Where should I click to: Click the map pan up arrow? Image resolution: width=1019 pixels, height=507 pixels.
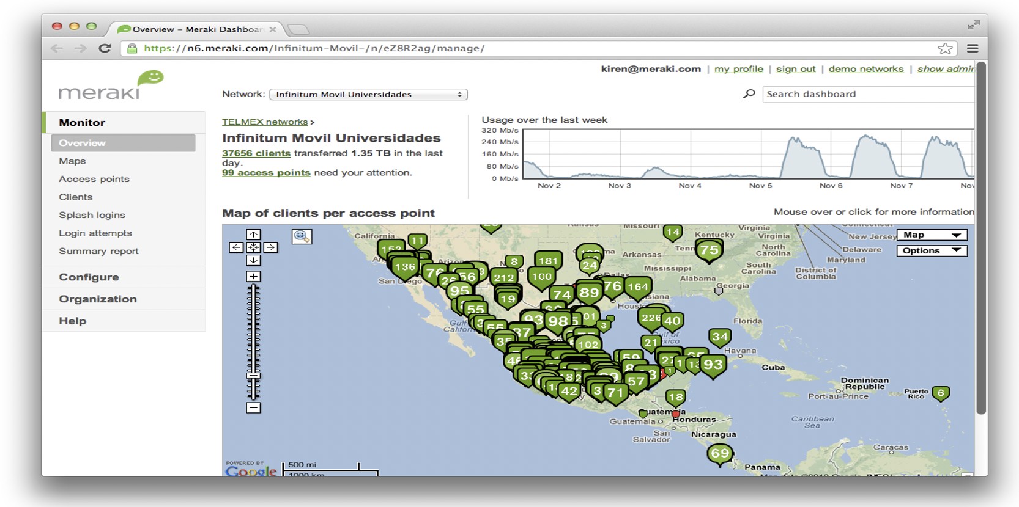253,235
